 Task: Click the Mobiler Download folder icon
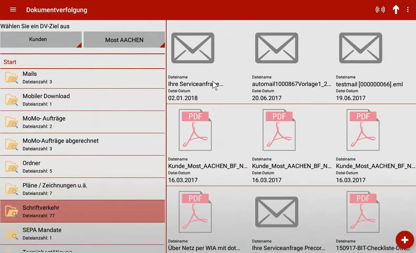click(x=12, y=100)
